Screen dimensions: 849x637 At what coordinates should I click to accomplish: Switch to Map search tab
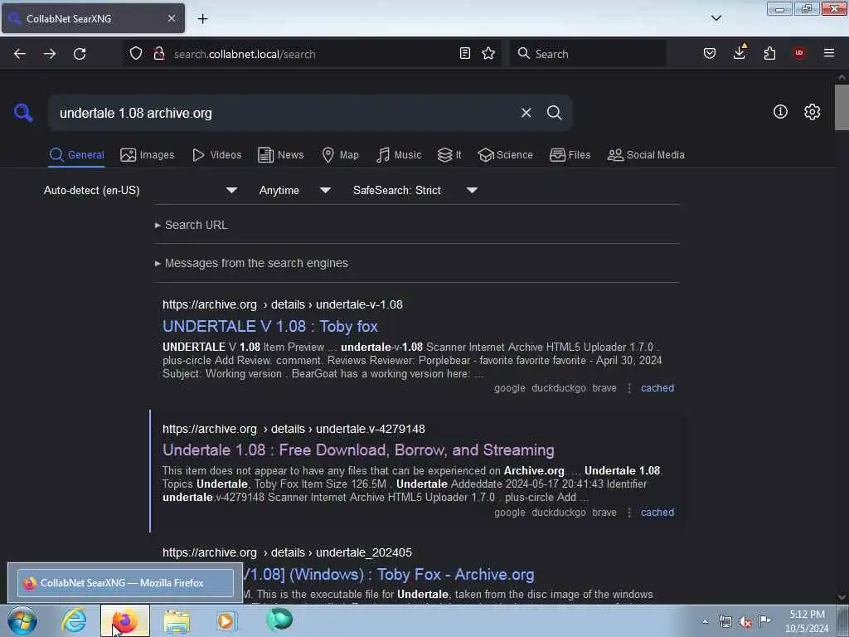point(340,155)
